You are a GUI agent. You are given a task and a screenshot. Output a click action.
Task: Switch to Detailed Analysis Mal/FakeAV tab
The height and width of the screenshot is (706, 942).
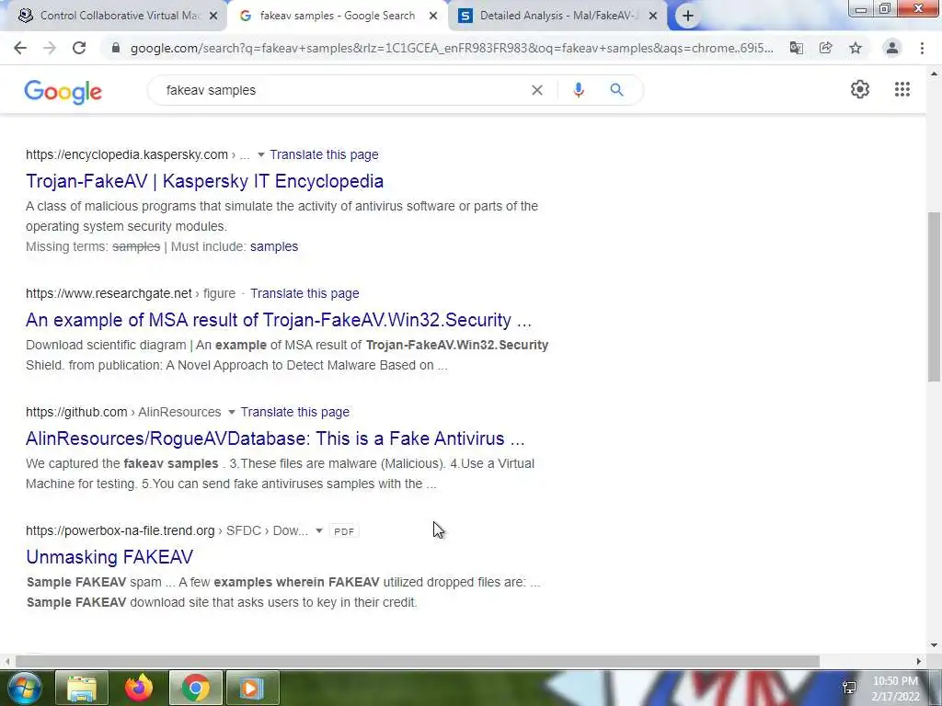tap(557, 16)
